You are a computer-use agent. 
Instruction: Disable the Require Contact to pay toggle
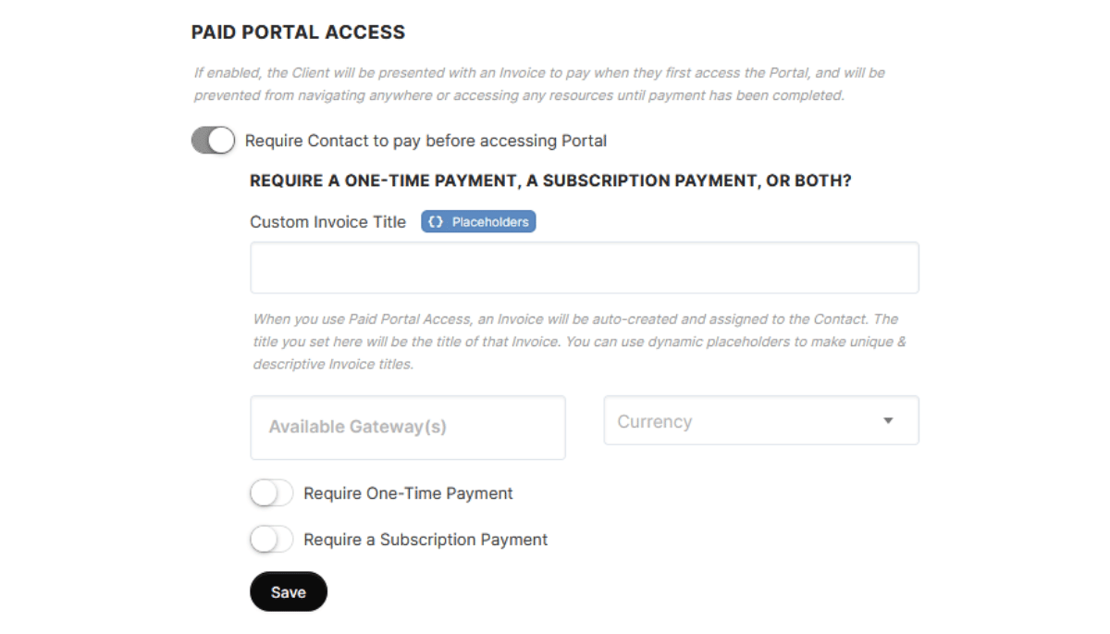212,140
